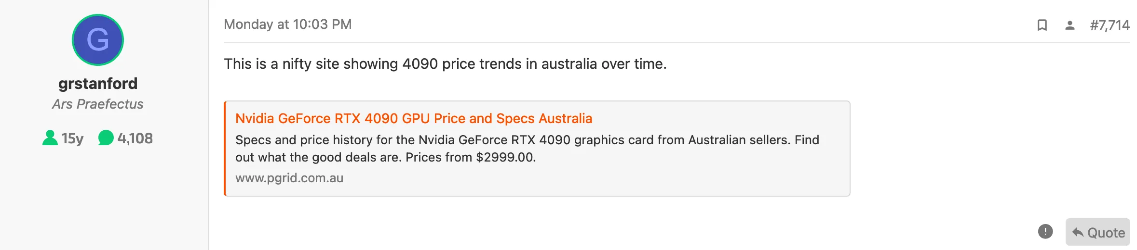Open grstanford's round G avatar
Image resolution: width=1137 pixels, height=250 pixels.
click(98, 40)
